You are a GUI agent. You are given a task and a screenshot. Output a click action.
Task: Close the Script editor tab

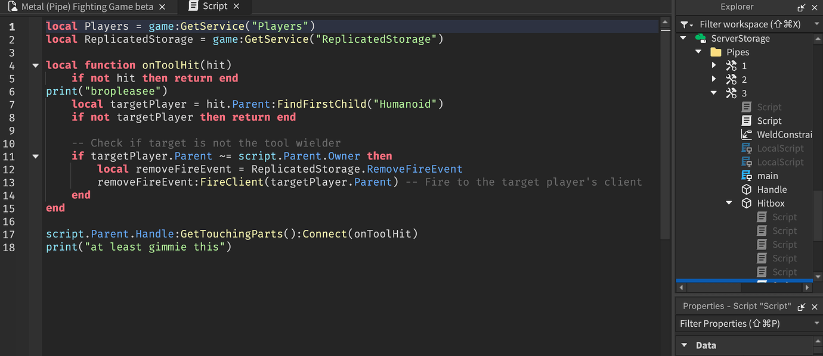point(236,6)
